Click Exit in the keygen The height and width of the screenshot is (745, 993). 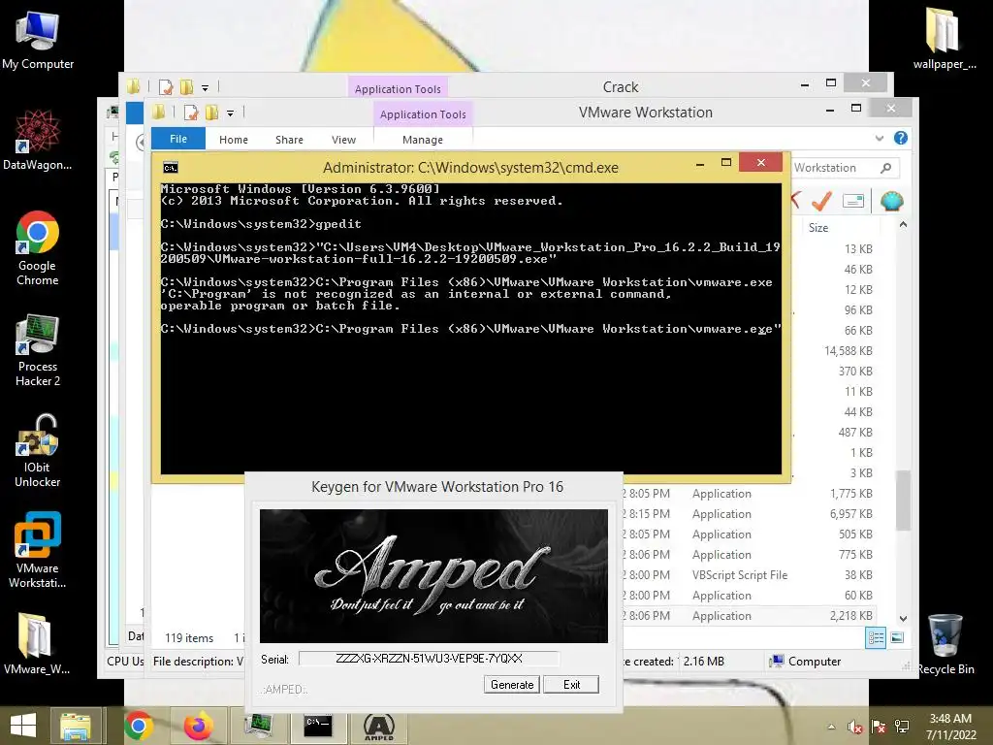pyautogui.click(x=571, y=685)
